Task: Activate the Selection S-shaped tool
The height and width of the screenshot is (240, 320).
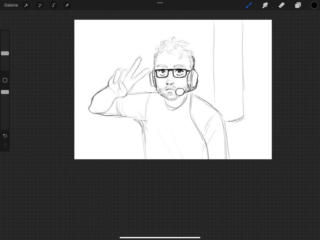Action: pos(53,5)
